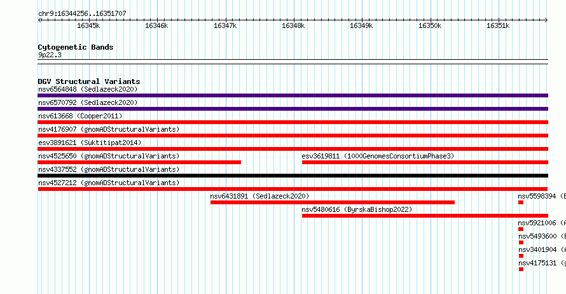Select the red bar under nsv613668
Viewport: 566px width, 294px height.
coord(293,122)
